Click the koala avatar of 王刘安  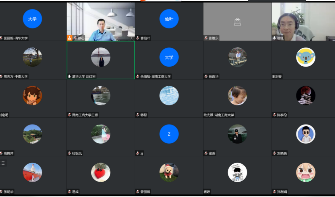tap(306, 57)
